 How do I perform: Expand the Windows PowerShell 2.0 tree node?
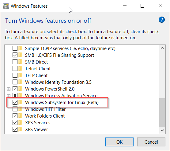[9, 89]
